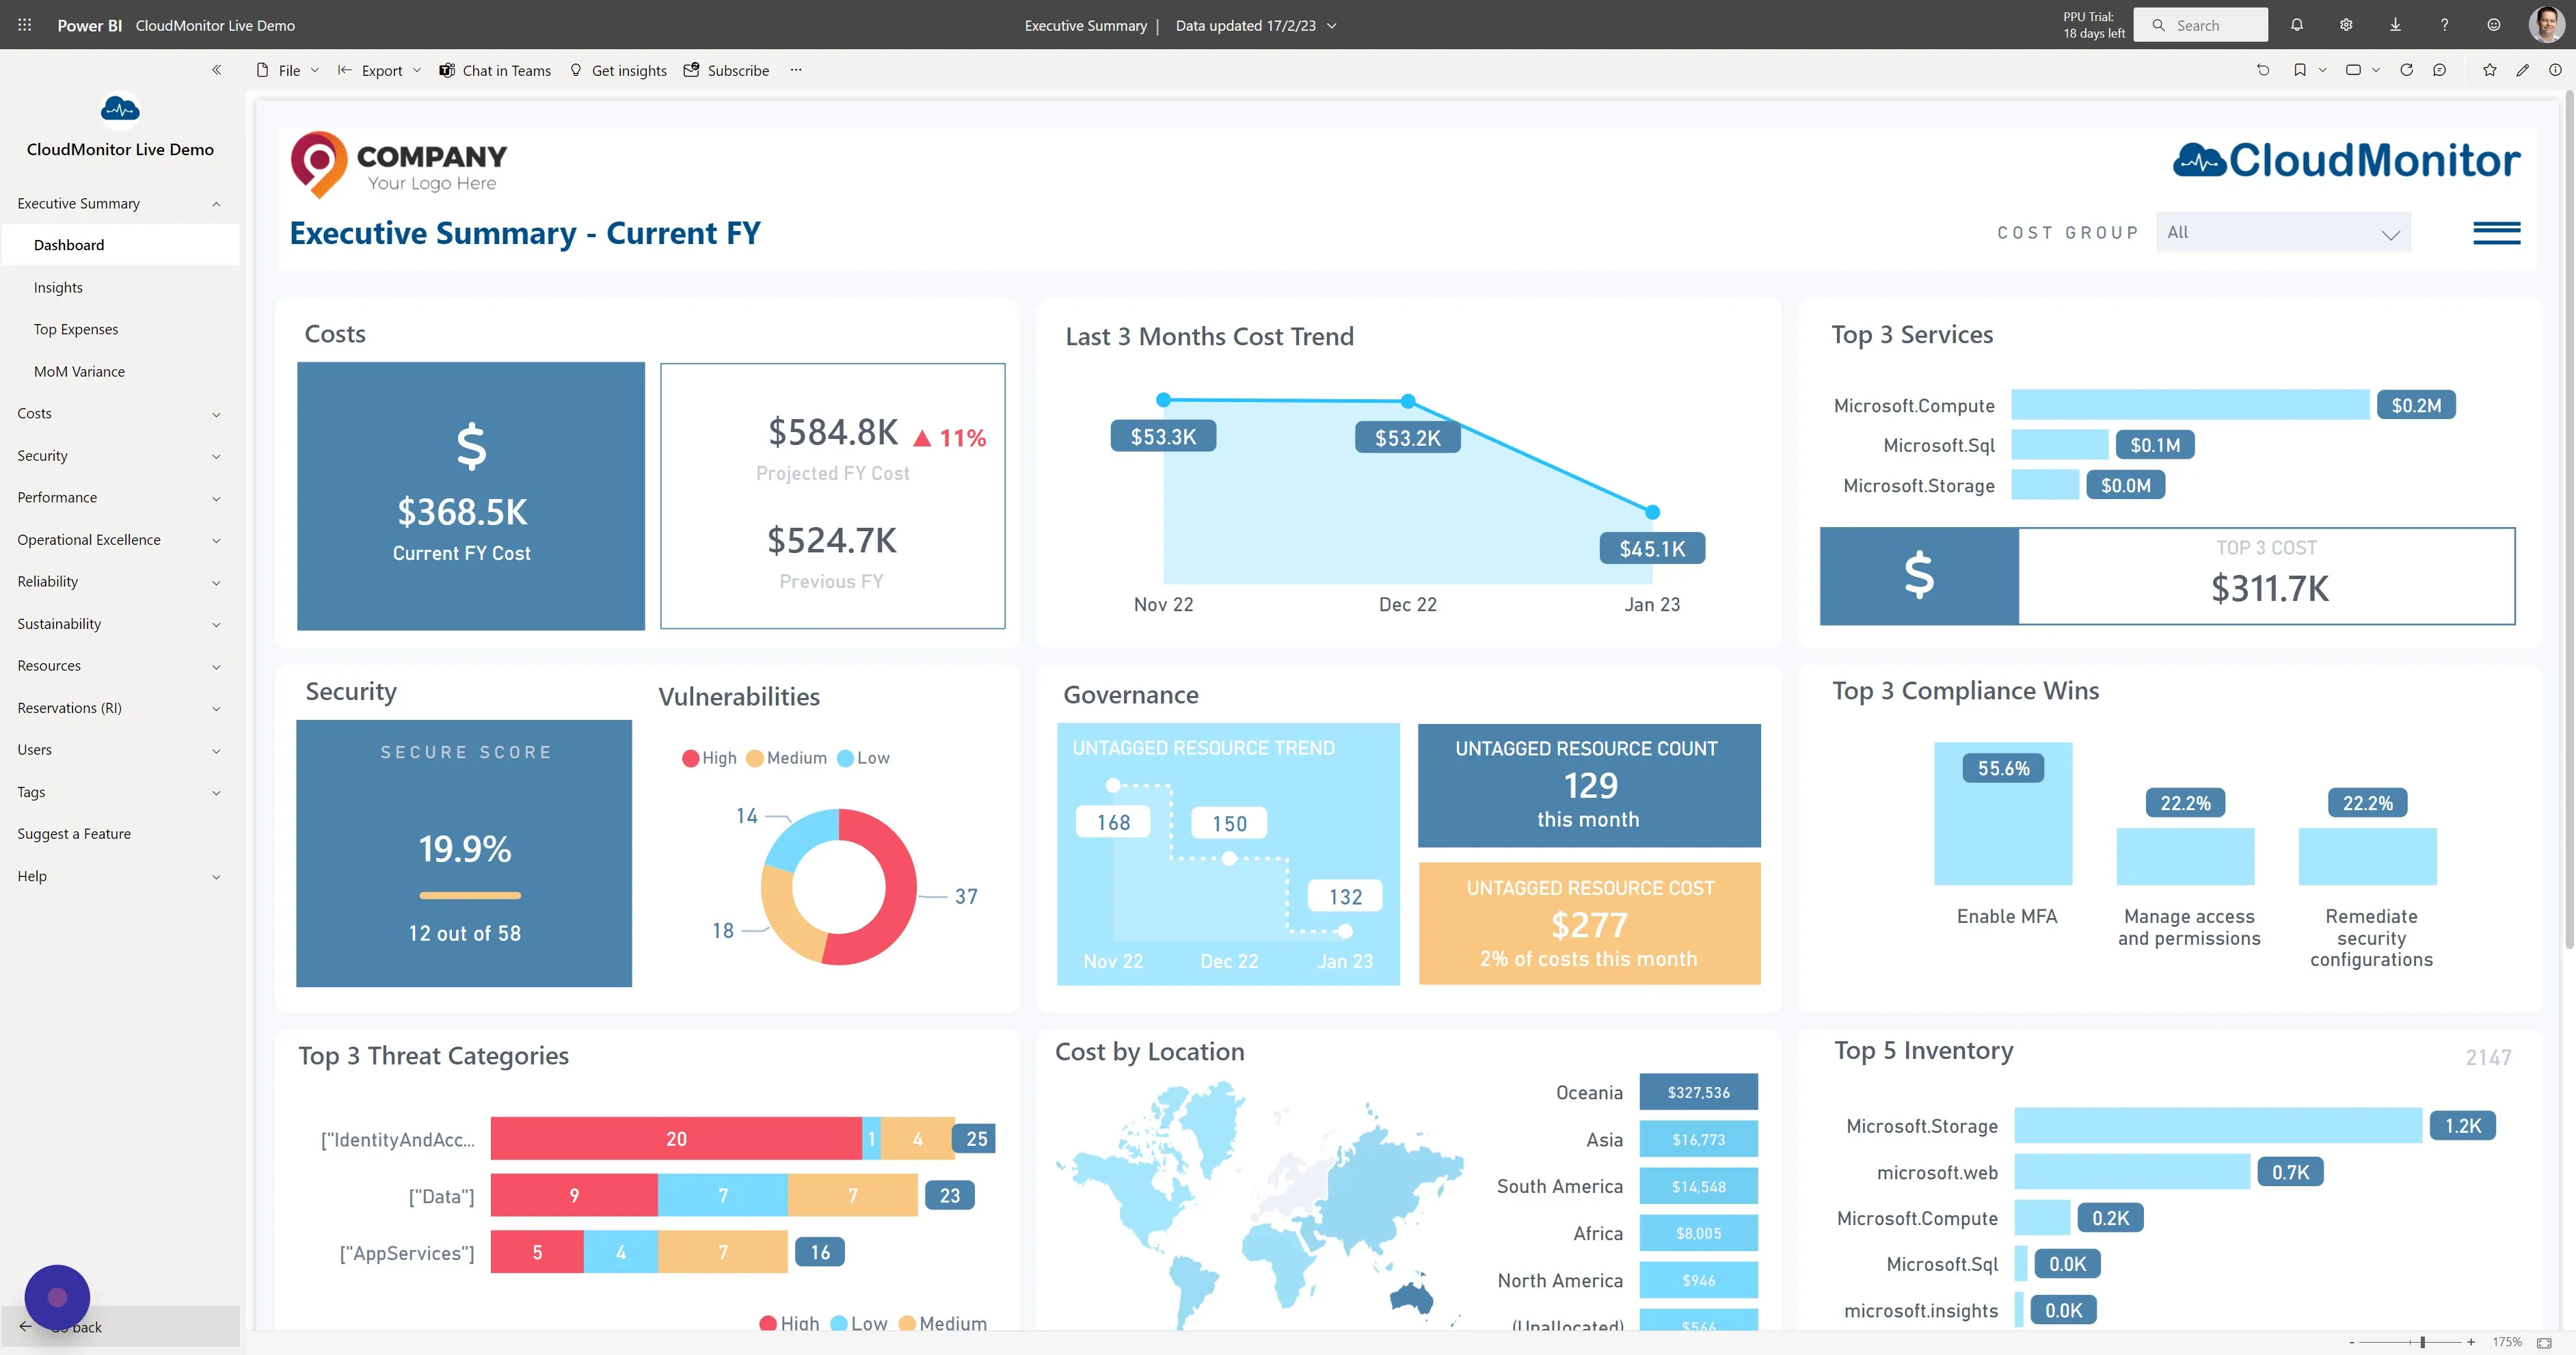This screenshot has width=2576, height=1355.
Task: Open the View dropdown arrow
Action: point(2376,70)
